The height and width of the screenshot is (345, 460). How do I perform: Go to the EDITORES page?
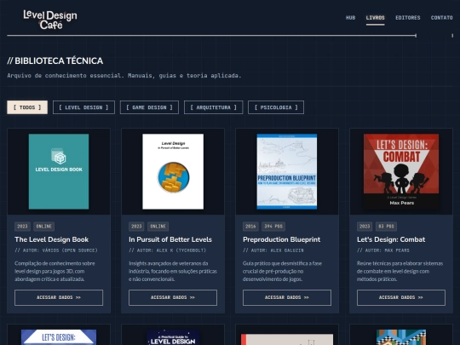[408, 18]
